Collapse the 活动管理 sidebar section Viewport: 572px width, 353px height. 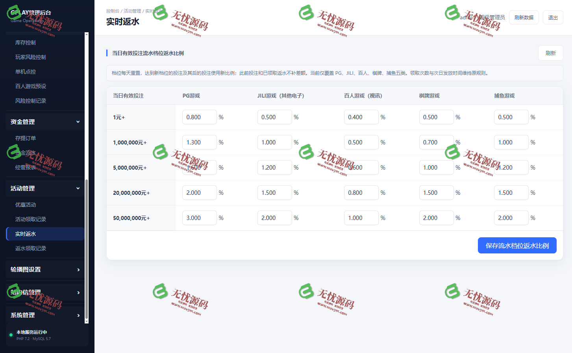click(x=45, y=189)
